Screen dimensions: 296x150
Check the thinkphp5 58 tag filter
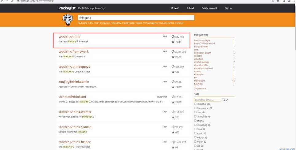click(x=195, y=125)
